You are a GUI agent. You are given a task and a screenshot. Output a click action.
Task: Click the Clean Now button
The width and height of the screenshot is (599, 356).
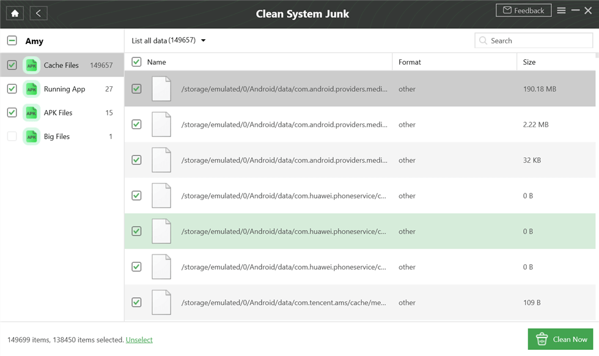560,339
